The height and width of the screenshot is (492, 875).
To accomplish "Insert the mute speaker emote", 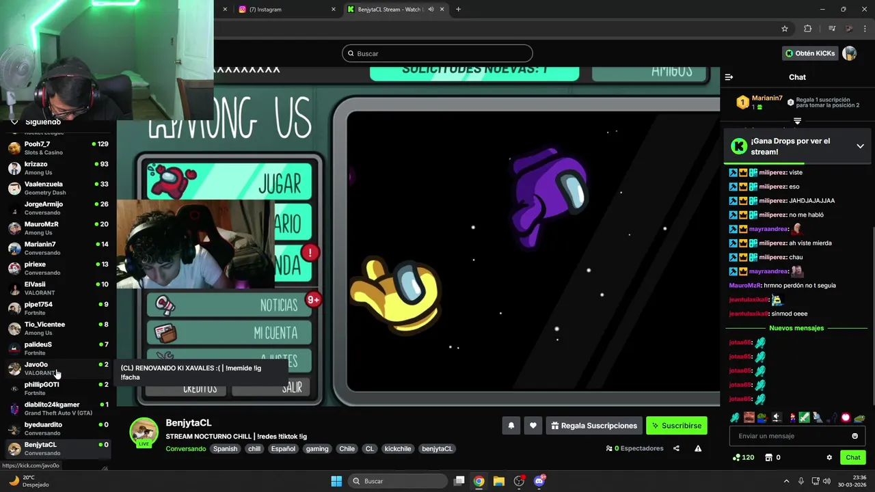I will [x=777, y=418].
